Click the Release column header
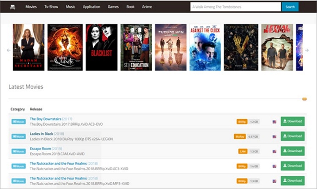317x189 pixels. [36, 109]
